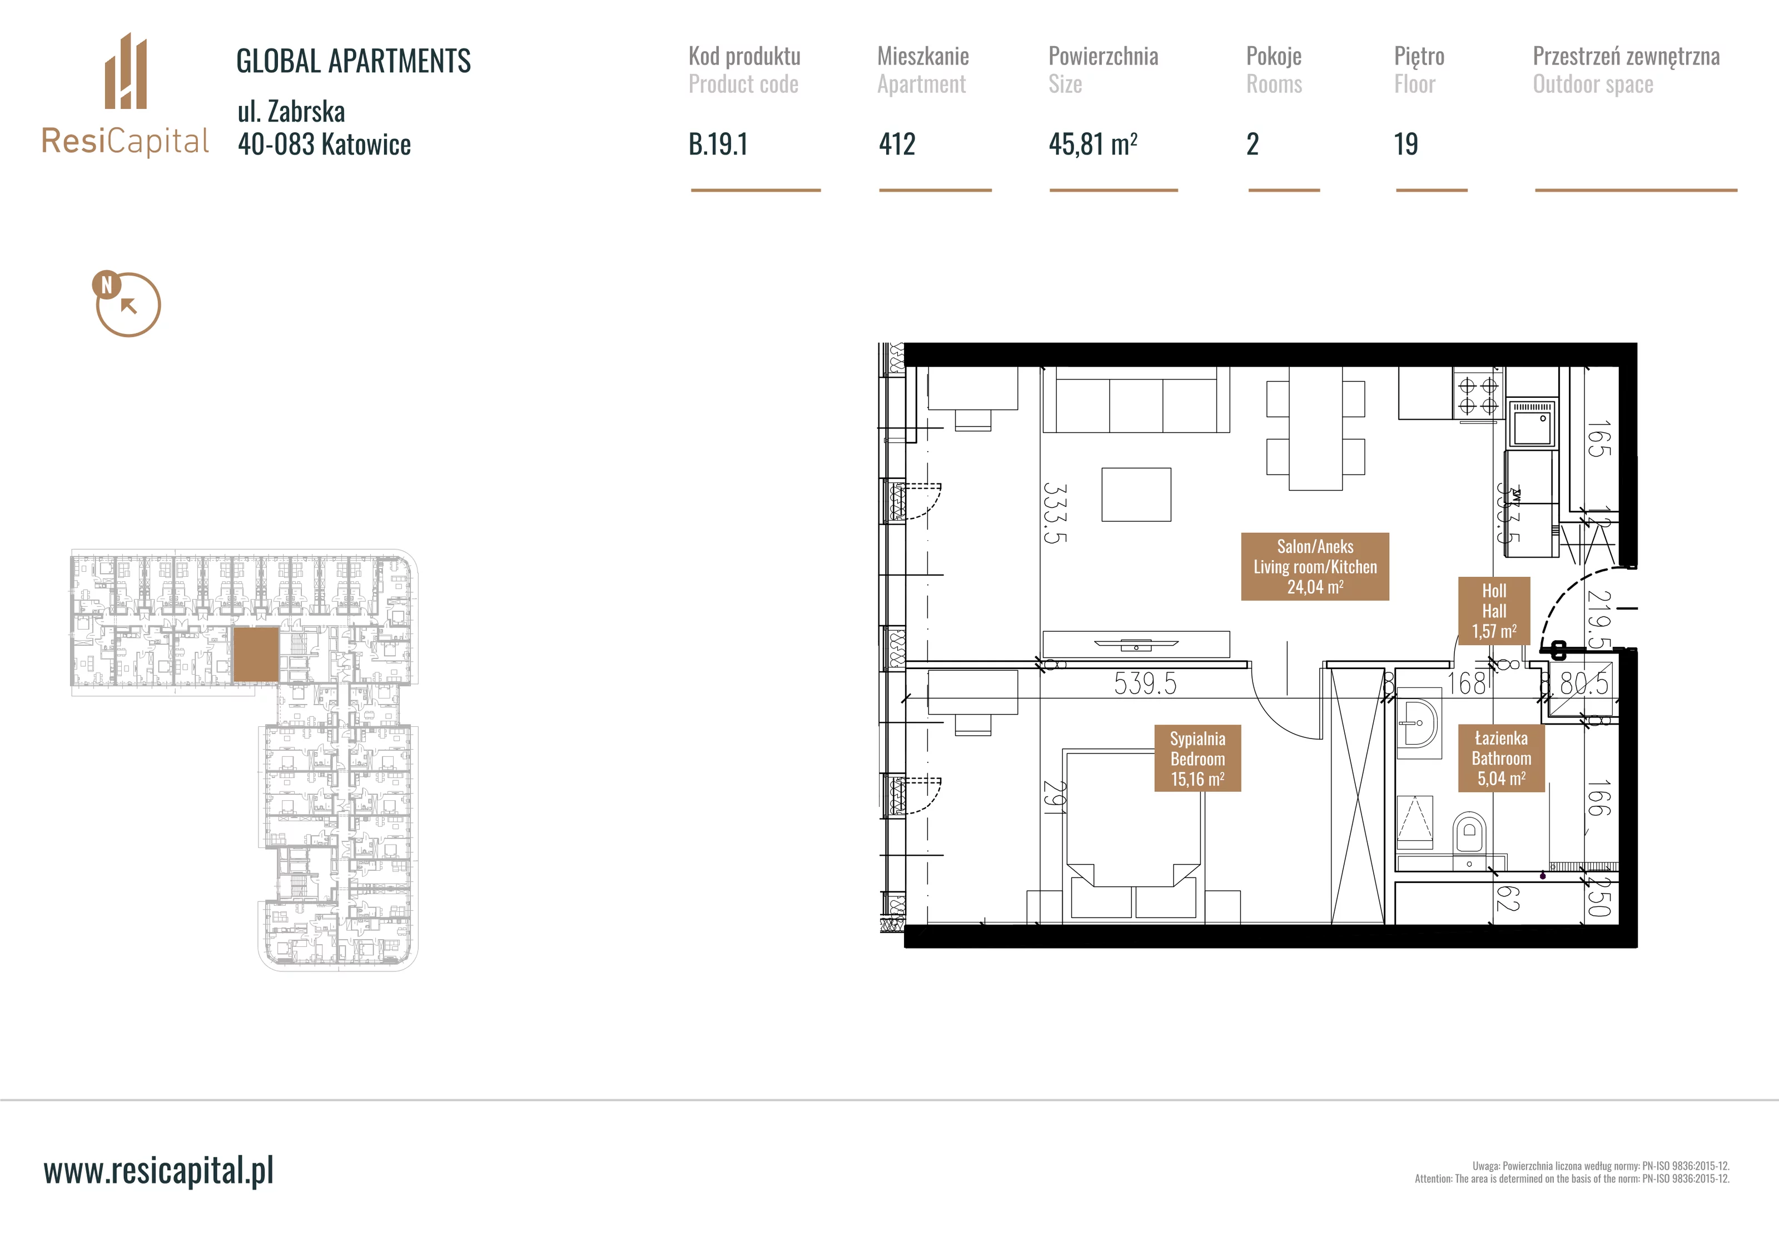This screenshot has width=1779, height=1257.
Task: Click the 219.5 dimension near entrance
Action: [x=1600, y=620]
